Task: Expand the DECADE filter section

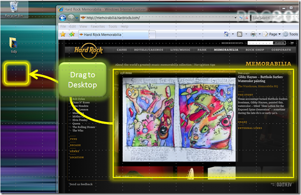Action: pos(75,145)
